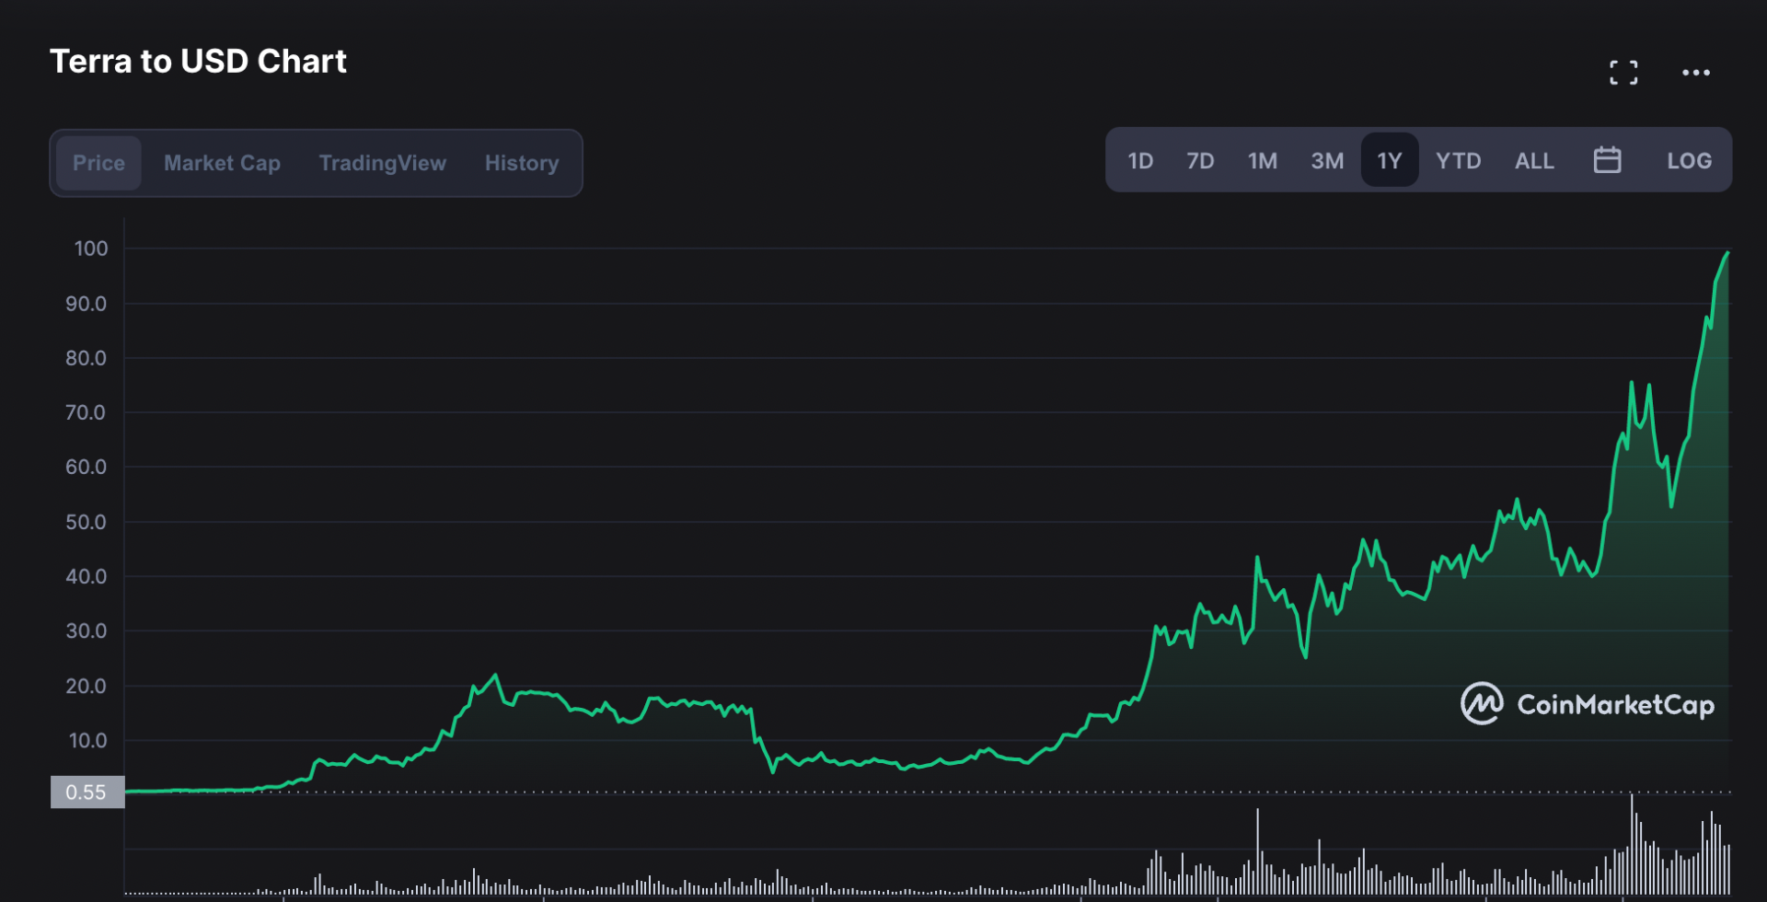Open the custom date range calendar
This screenshot has width=1767, height=902.
pyautogui.click(x=1608, y=159)
